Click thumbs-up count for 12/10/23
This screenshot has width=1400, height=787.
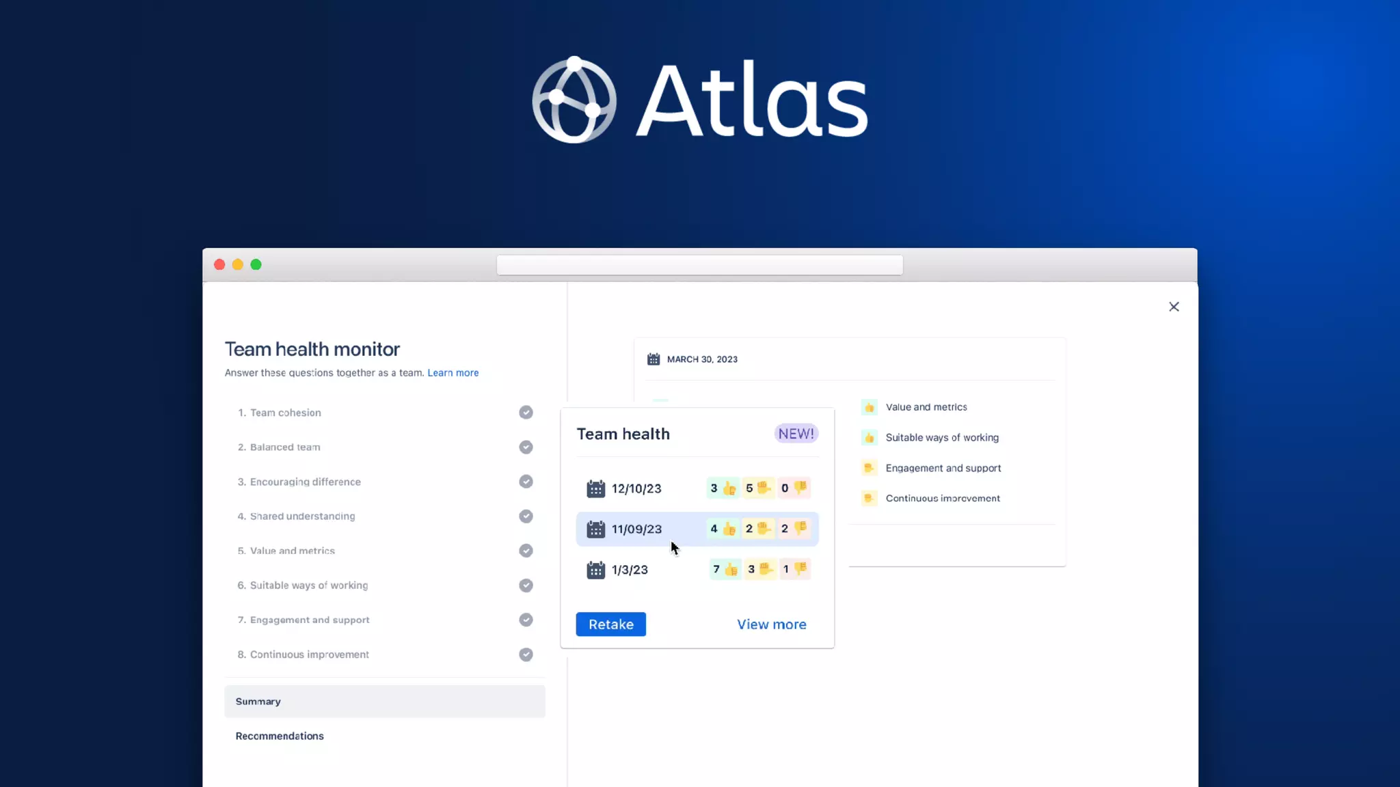pyautogui.click(x=722, y=488)
